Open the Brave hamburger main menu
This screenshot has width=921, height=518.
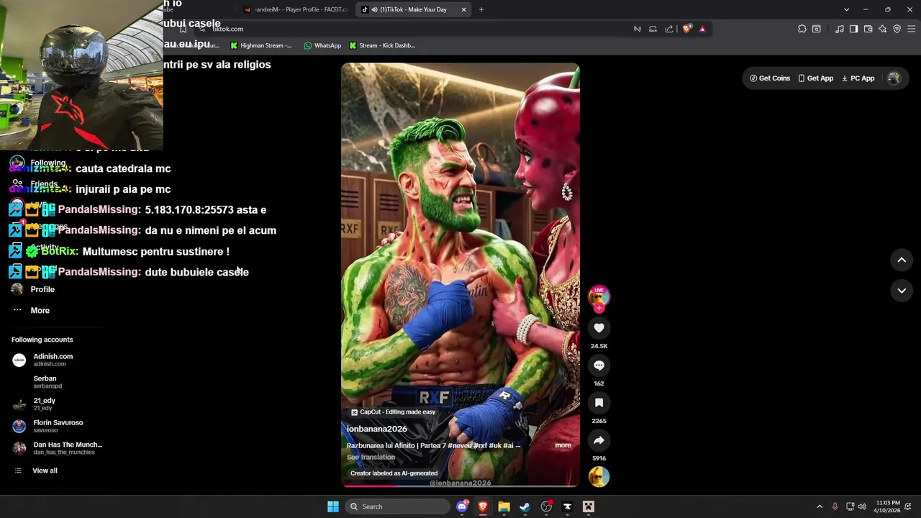tap(912, 29)
